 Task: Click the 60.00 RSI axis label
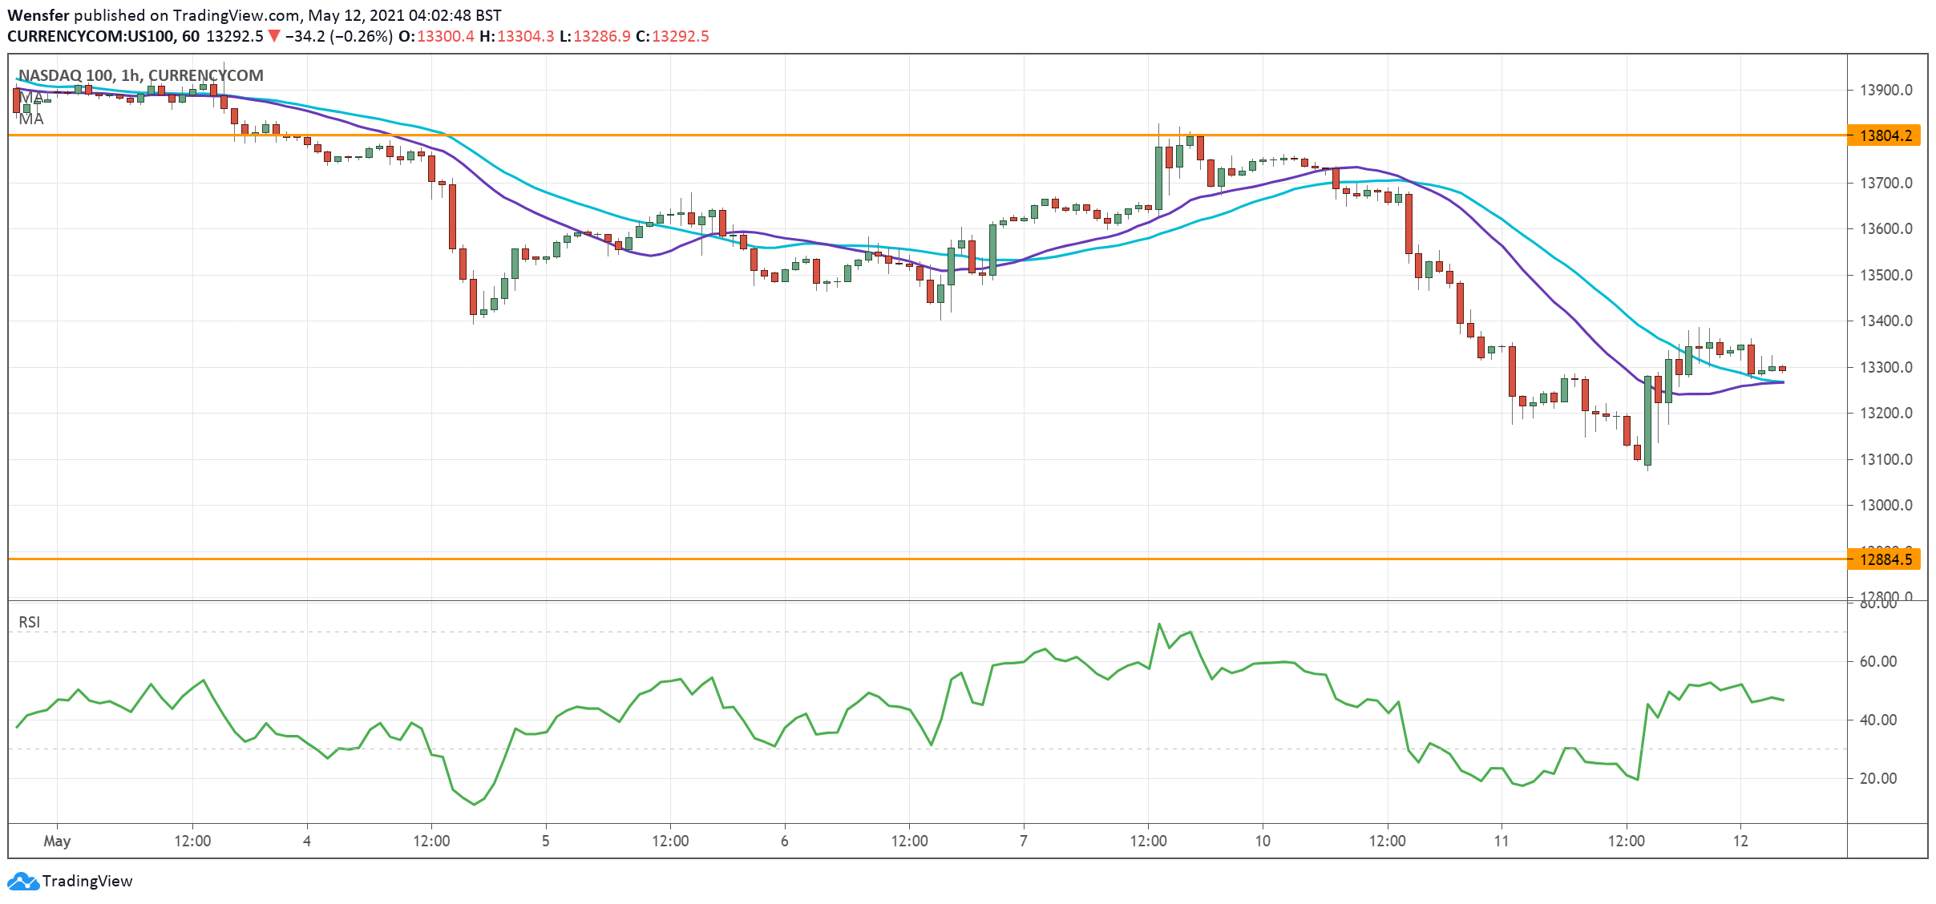1877,661
